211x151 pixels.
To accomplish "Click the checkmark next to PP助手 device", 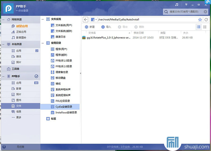I will click(36, 76).
